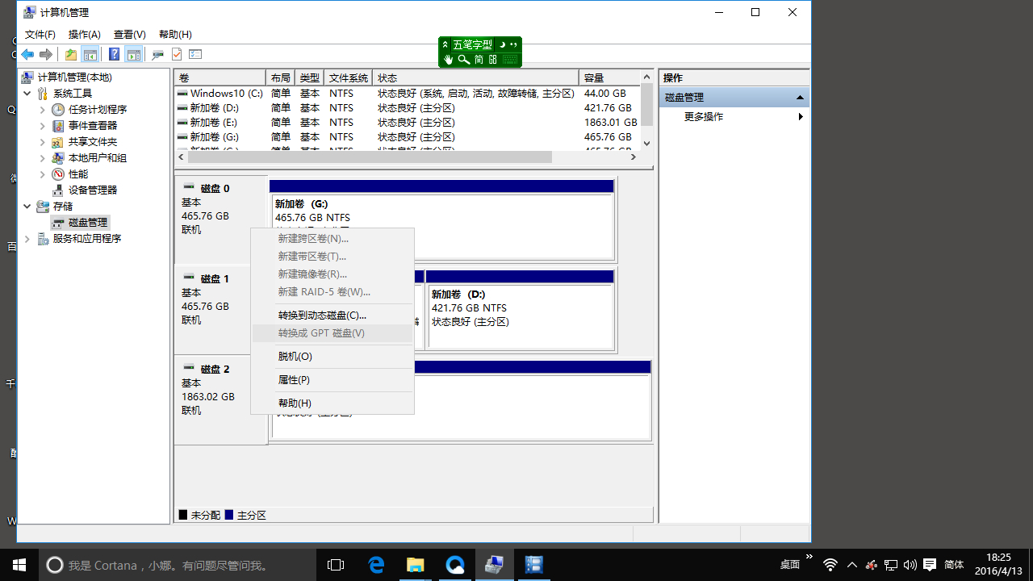Viewport: 1033px width, 581px height.
Task: Click the 状态 column header
Action: pos(476,78)
